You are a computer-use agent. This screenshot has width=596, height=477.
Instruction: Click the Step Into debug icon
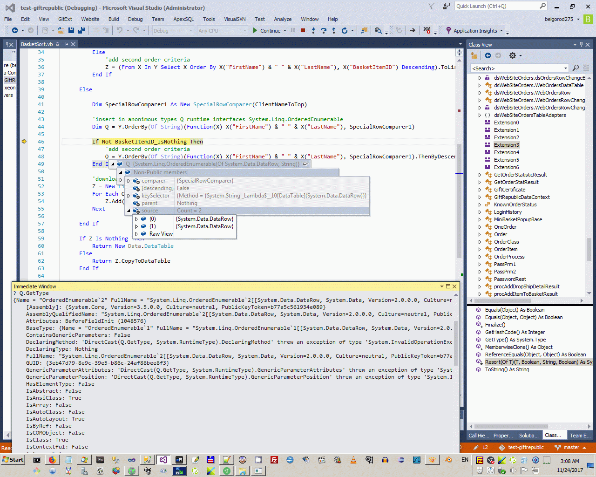coord(313,31)
